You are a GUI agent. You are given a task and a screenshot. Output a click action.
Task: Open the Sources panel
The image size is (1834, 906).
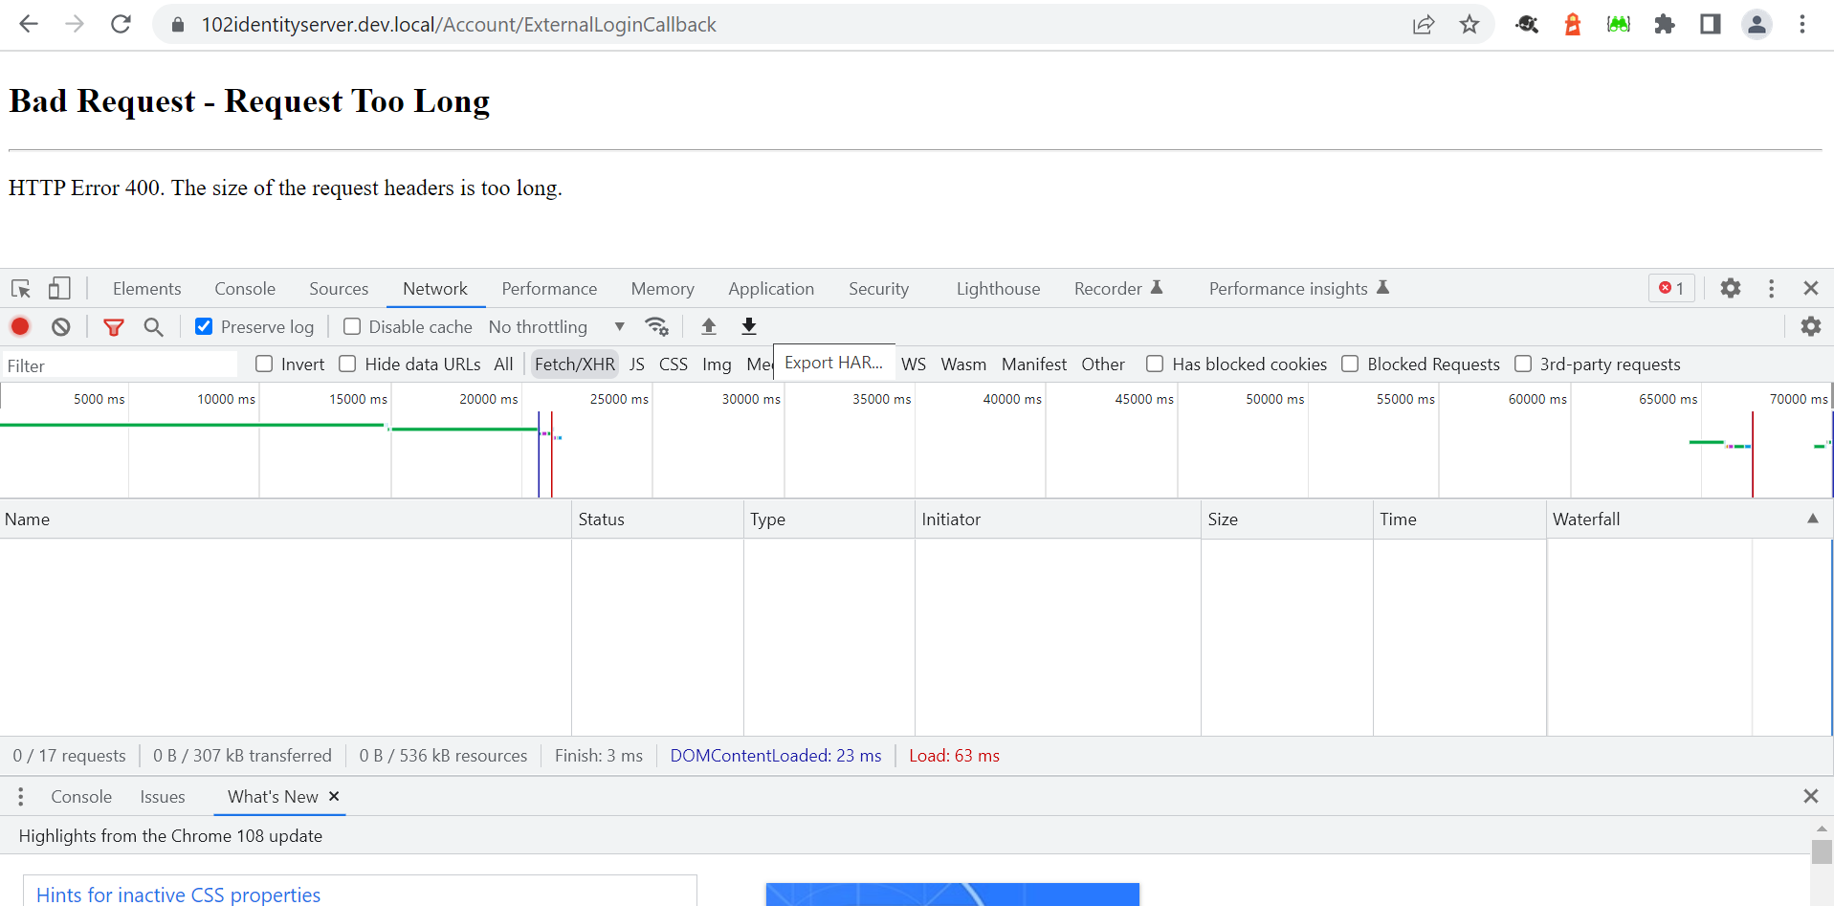339,288
